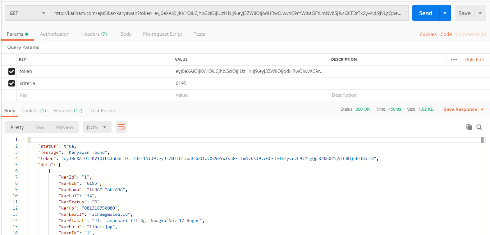Open the Tests tab
This screenshot has width=490, height=235.
[199, 34]
